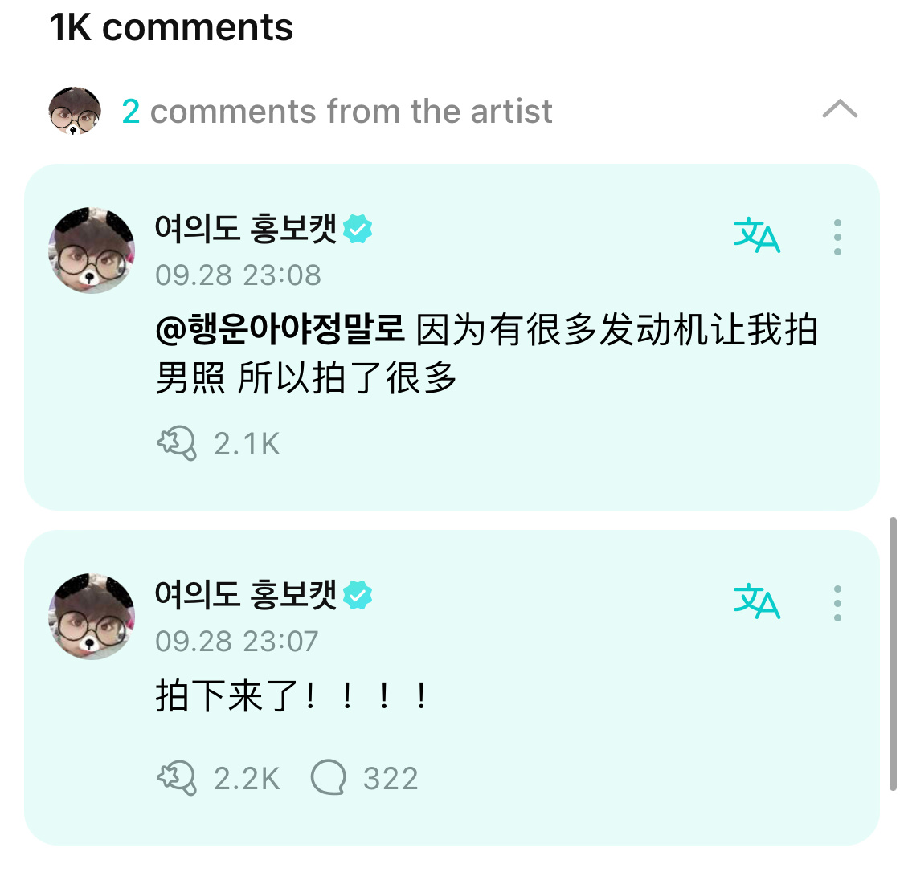The height and width of the screenshot is (872, 904).
Task: Open the 322 replies speech bubble
Action: 328,777
